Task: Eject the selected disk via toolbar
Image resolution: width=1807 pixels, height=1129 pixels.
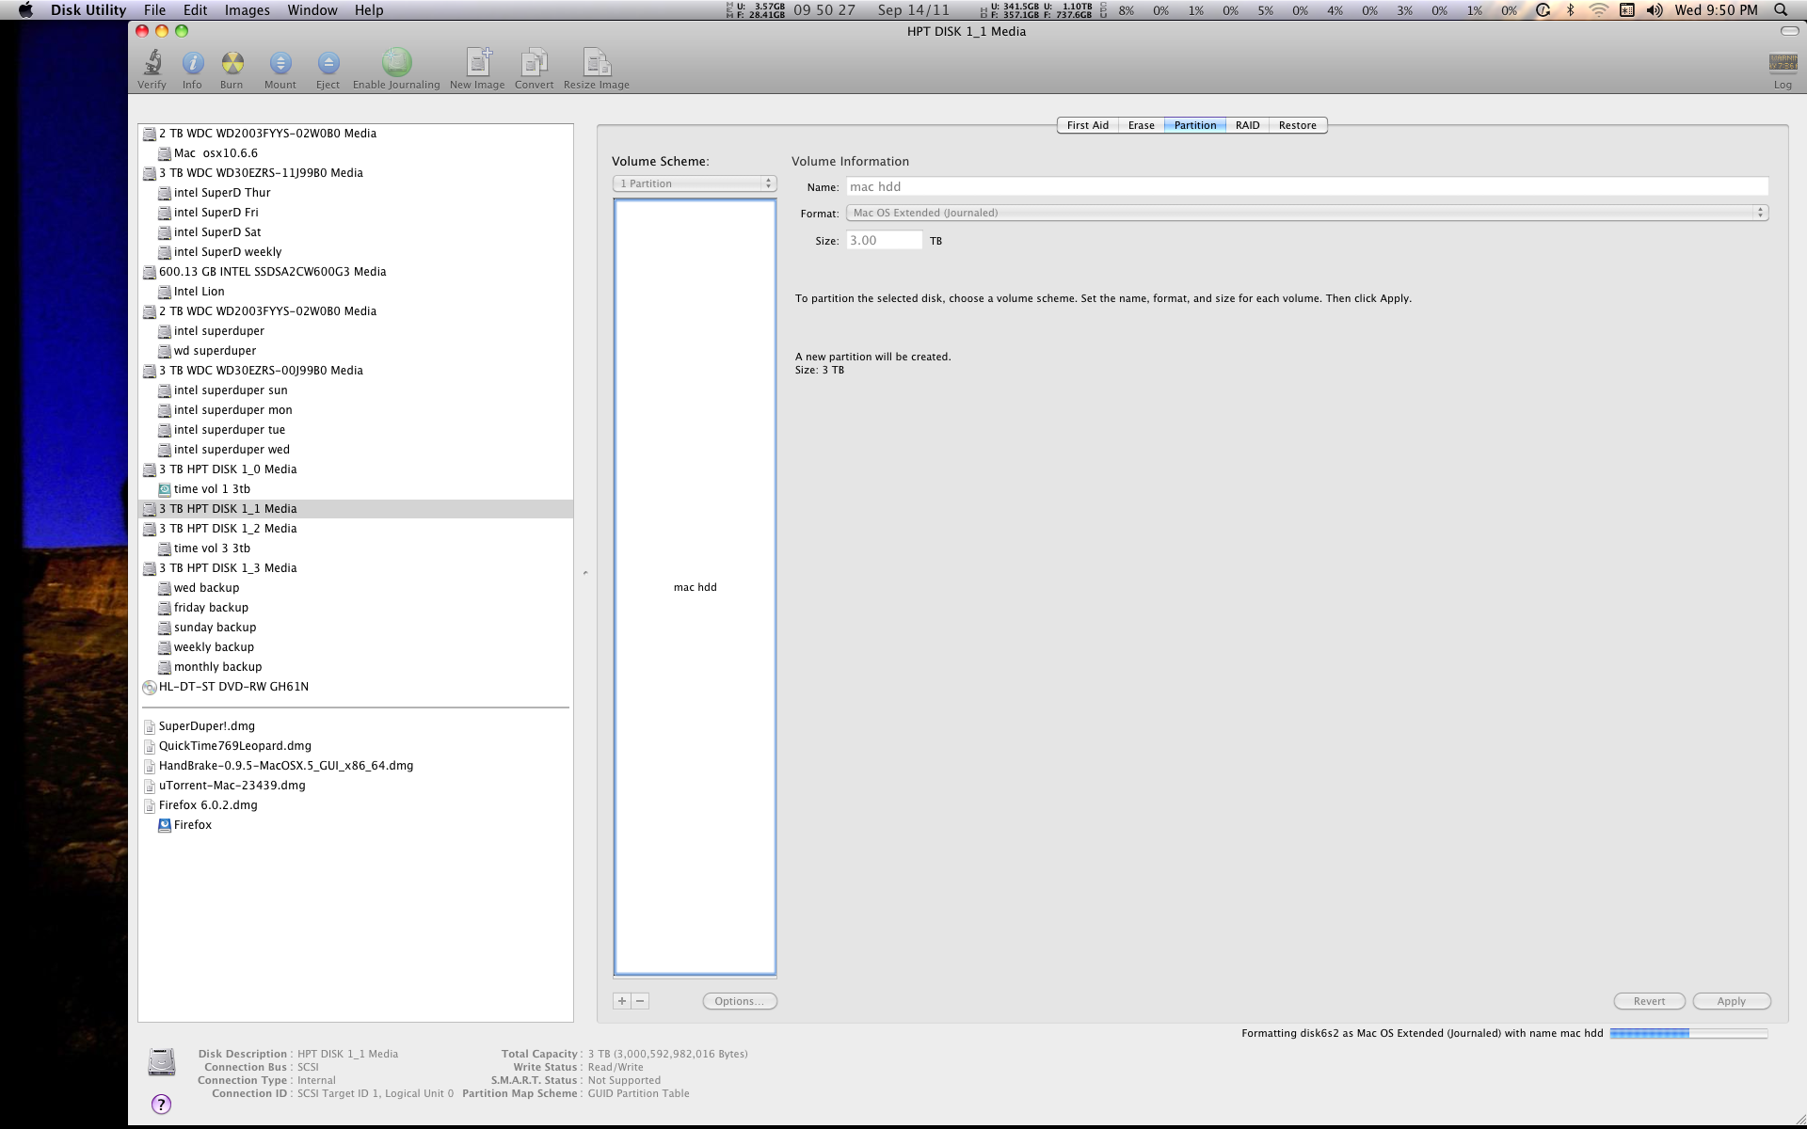Action: [328, 64]
